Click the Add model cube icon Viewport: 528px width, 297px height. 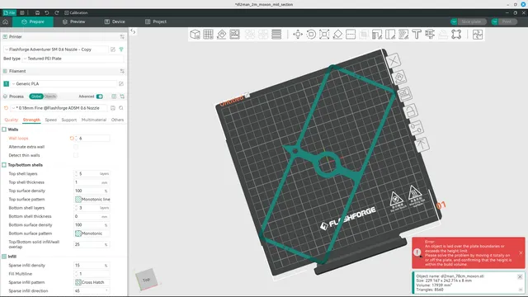point(195,35)
